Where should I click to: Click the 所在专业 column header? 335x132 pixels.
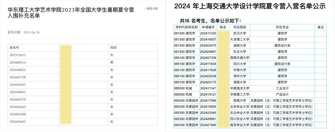pyautogui.click(x=282, y=27)
